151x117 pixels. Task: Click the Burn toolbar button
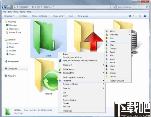coord(71,16)
